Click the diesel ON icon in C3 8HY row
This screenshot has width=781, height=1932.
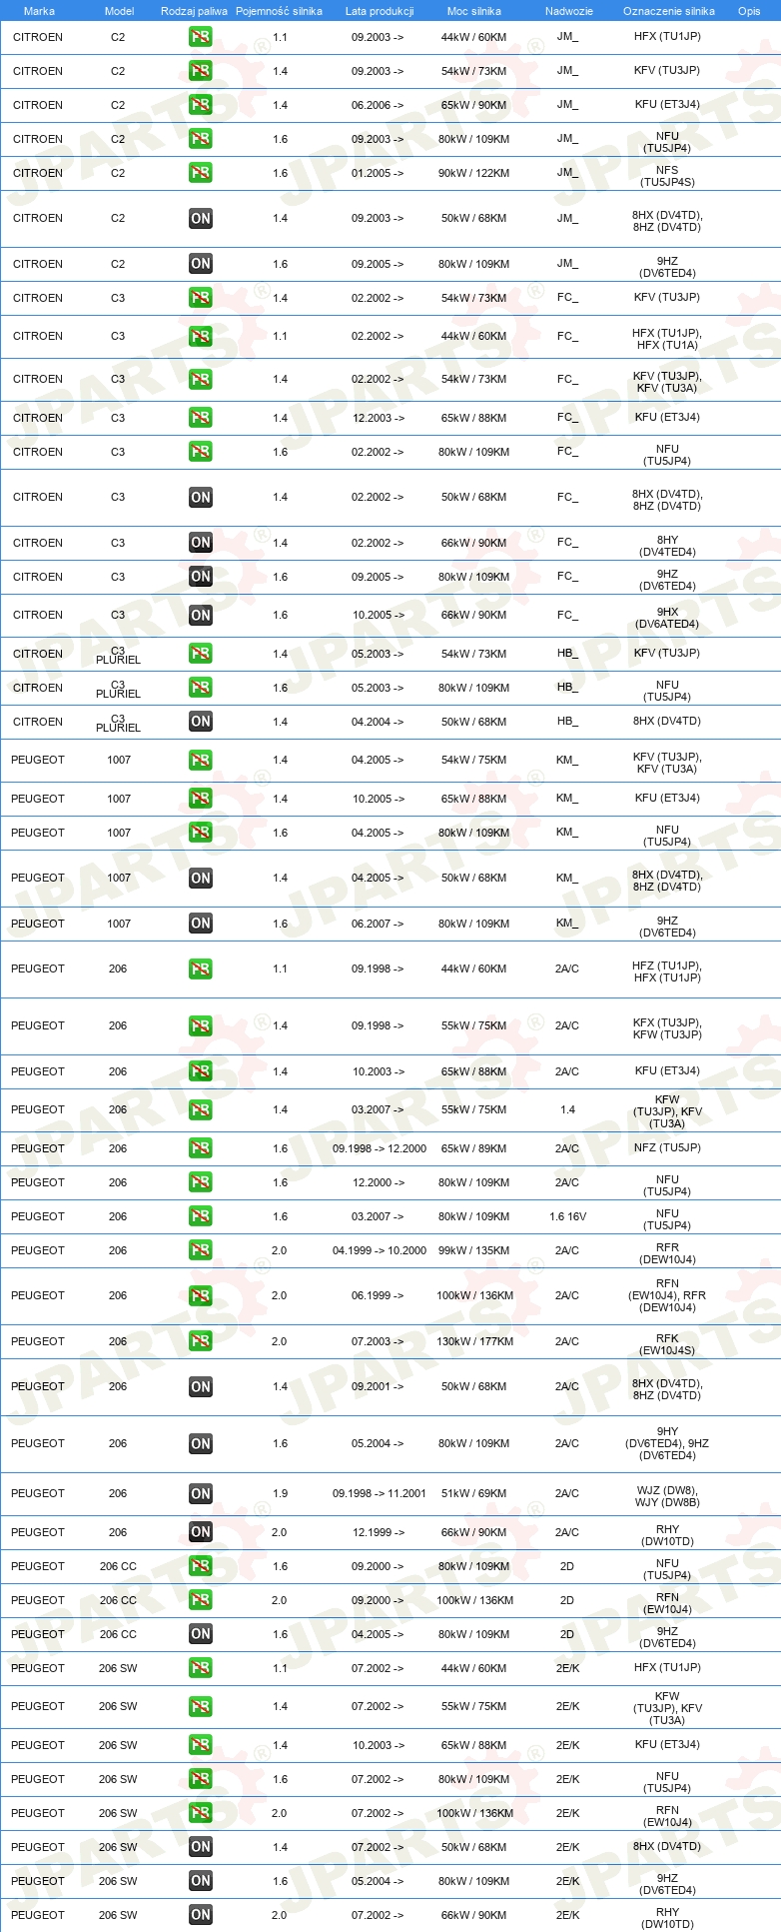(201, 543)
